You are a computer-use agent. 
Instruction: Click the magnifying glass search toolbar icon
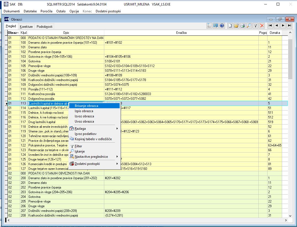click(x=249, y=26)
